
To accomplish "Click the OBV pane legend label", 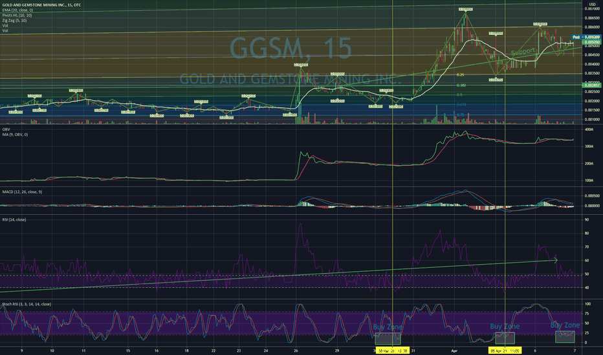I will (x=6, y=130).
